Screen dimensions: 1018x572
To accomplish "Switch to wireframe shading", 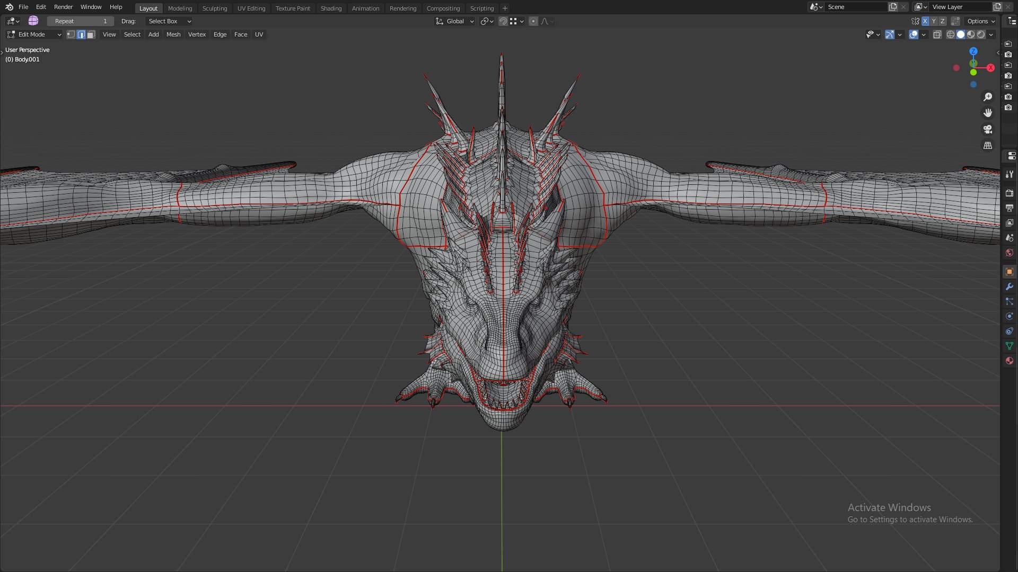I will point(950,34).
